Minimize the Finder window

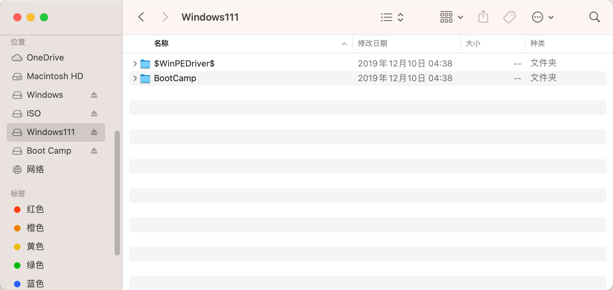(x=31, y=17)
